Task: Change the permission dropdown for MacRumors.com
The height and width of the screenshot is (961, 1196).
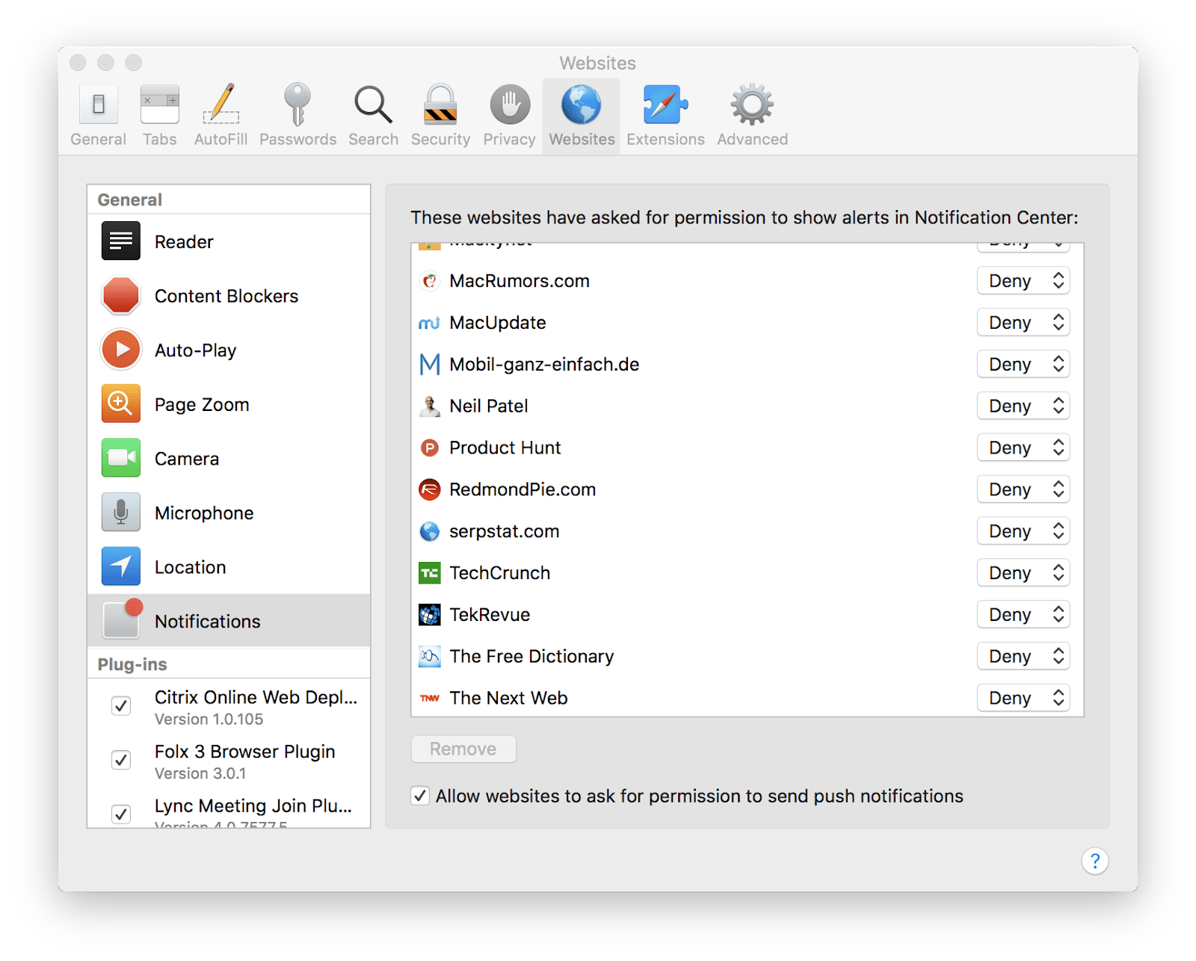Action: [x=1023, y=280]
